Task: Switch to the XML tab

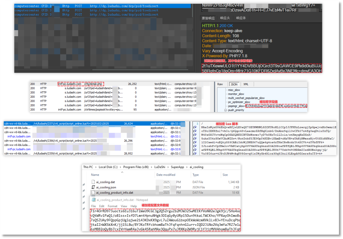Action: pos(246,84)
